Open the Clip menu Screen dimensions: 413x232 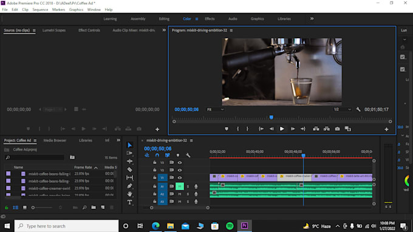point(25,10)
